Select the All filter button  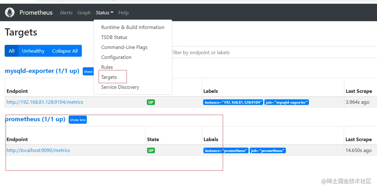pos(12,51)
